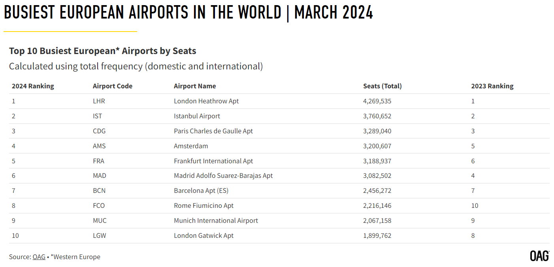Screen dimensions: 554x267
Task: Click the '*Western Europe' footnote
Action: 75,257
